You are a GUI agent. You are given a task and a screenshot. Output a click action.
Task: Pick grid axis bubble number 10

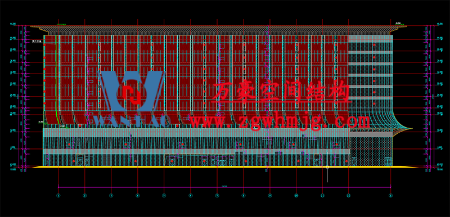(x=296, y=196)
